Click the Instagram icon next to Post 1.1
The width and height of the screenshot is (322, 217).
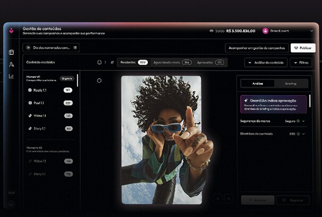click(30, 103)
